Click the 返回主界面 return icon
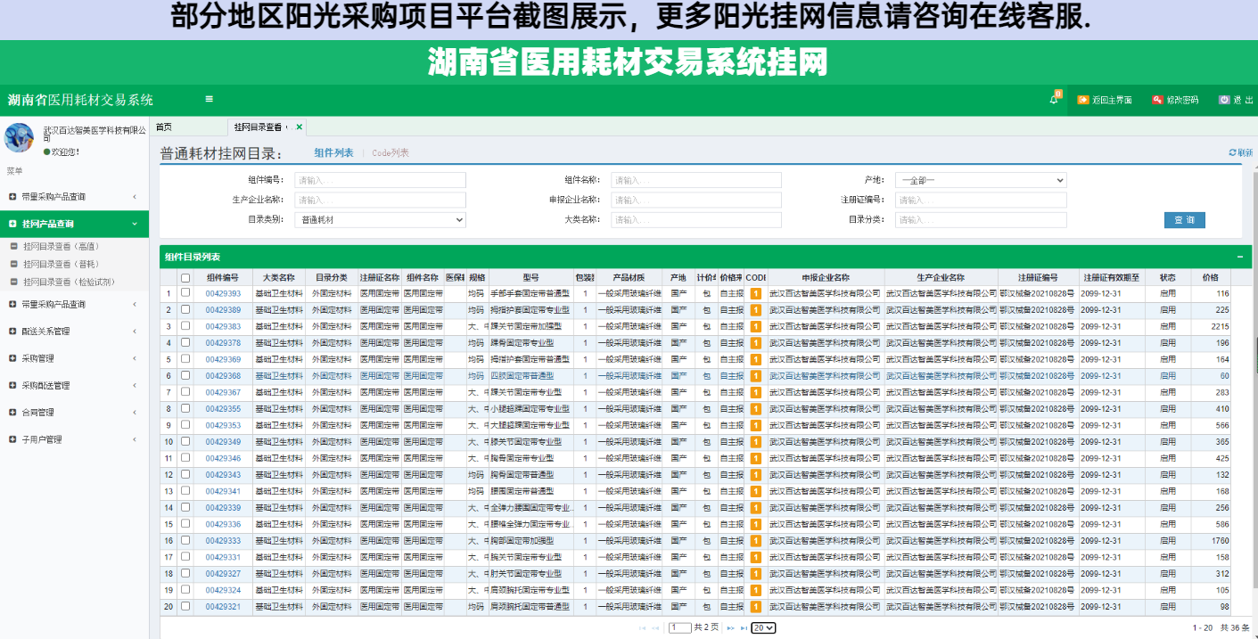 point(1083,100)
